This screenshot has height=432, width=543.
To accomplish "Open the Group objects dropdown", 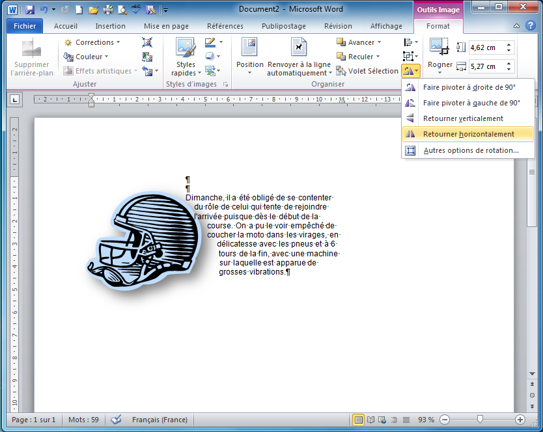I will (x=411, y=57).
